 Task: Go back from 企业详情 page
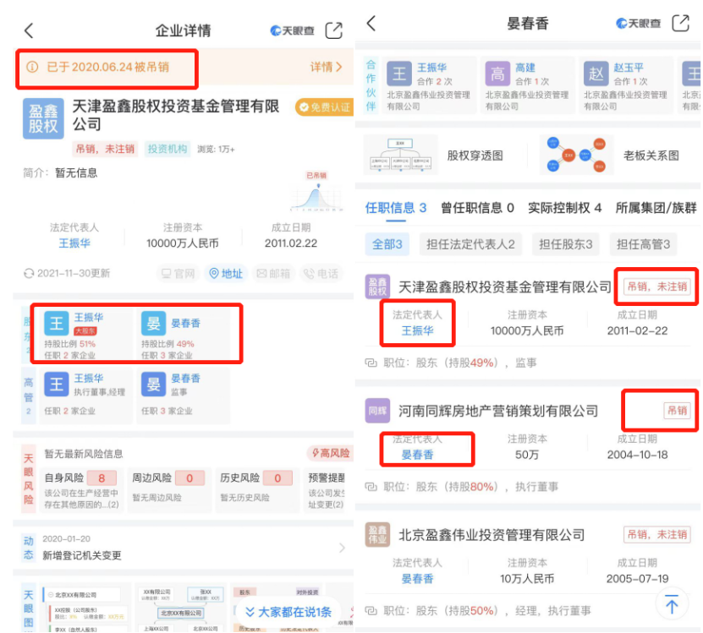(29, 30)
